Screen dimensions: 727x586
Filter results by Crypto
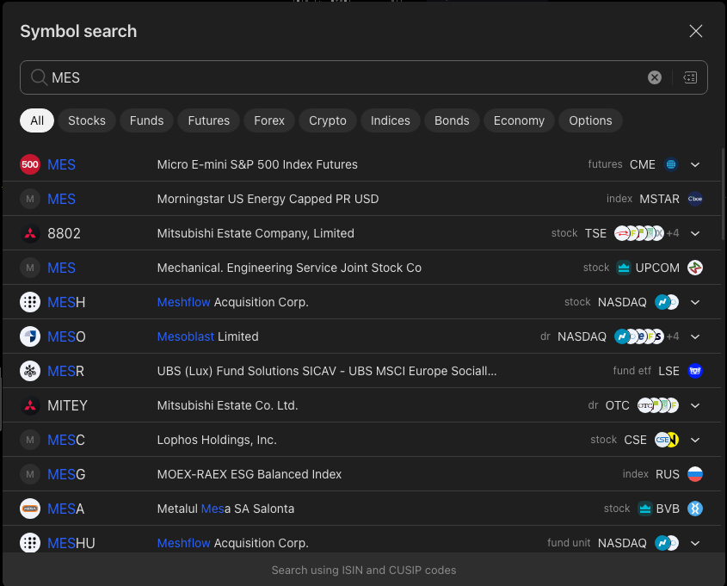[x=327, y=120]
